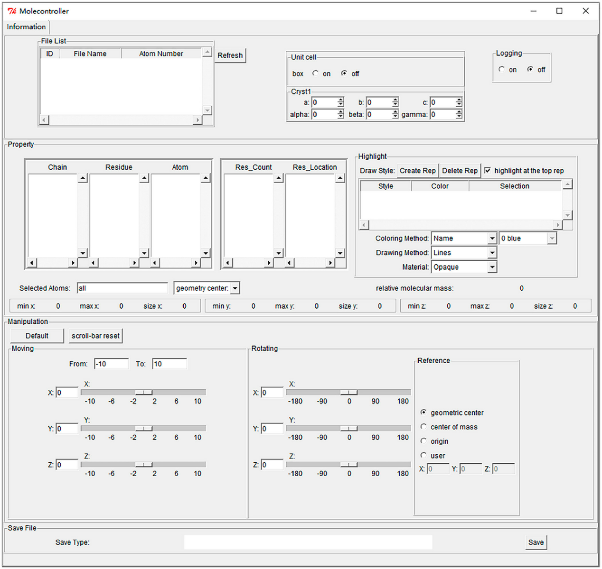Image resolution: width=602 pixels, height=569 pixels.
Task: Open the Information tab
Action: [x=26, y=27]
